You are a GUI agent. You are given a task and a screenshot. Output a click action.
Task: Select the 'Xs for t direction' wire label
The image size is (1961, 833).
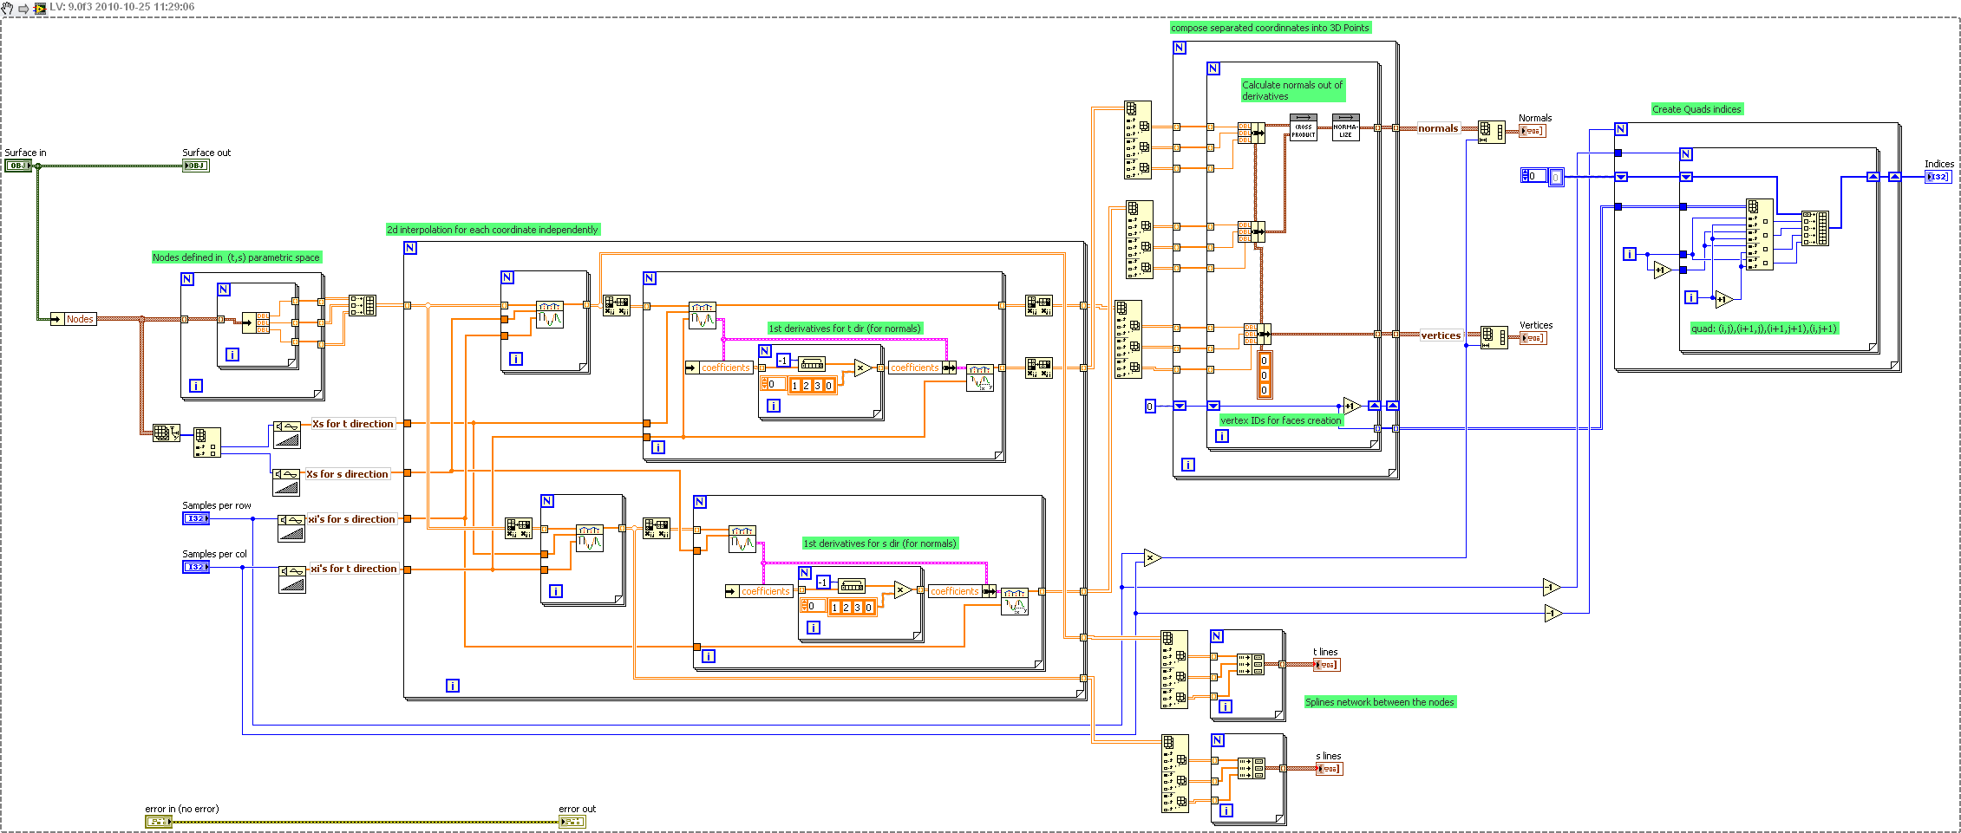353,424
